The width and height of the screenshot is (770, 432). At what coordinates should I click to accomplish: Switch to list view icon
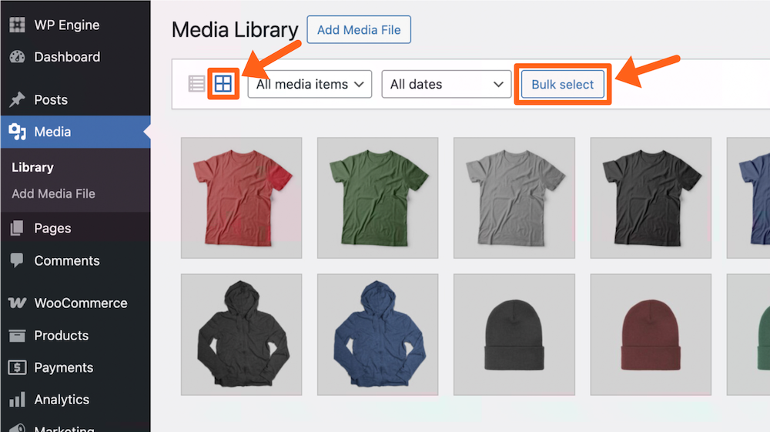196,84
